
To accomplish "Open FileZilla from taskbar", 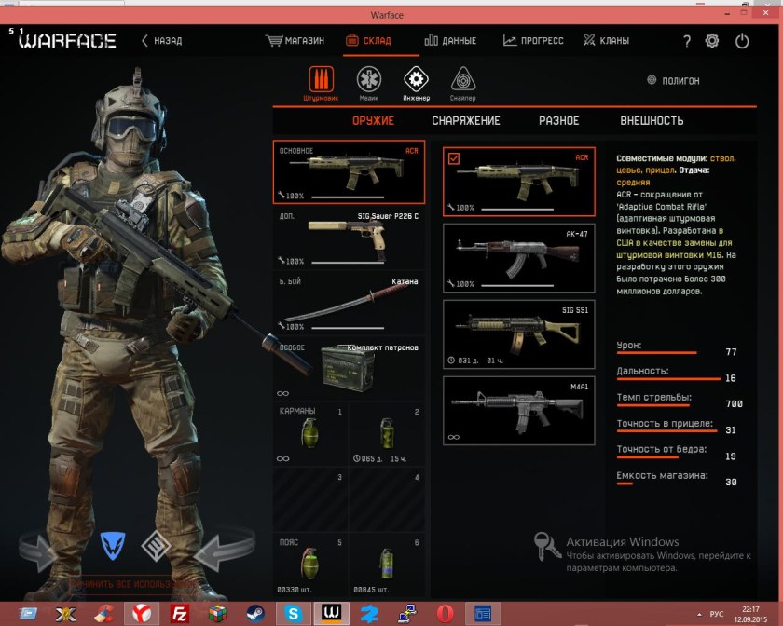I will (x=179, y=614).
